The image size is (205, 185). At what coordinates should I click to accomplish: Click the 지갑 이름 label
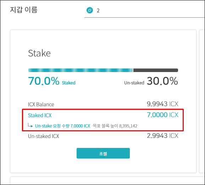click(x=24, y=10)
